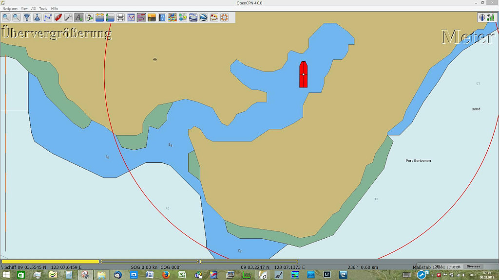
Task: Open the View menu
Action: pos(24,9)
